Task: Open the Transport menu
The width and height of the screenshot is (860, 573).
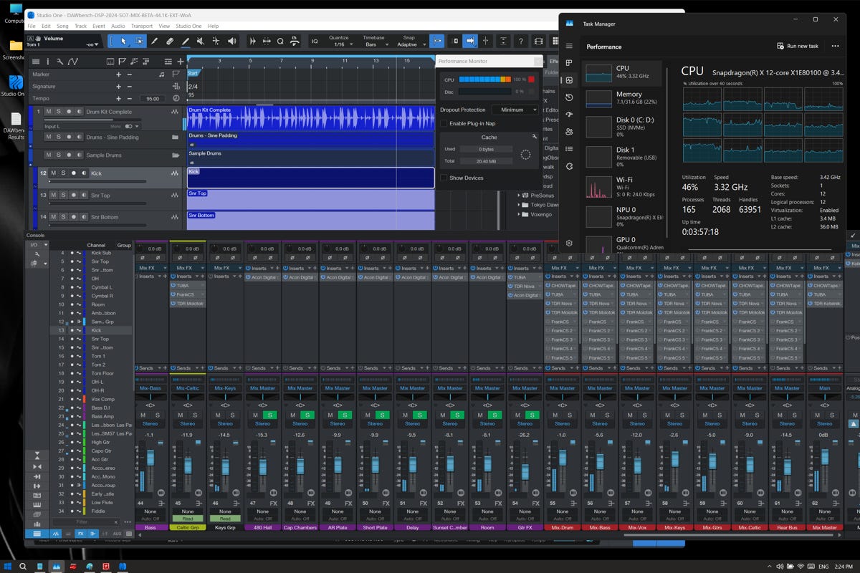Action: pyautogui.click(x=141, y=26)
